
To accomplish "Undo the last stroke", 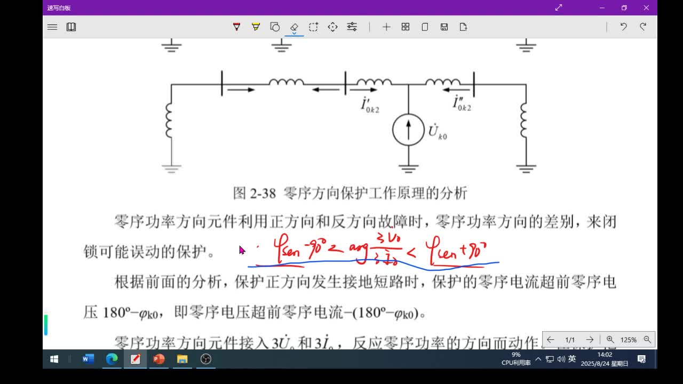I will (623, 27).
